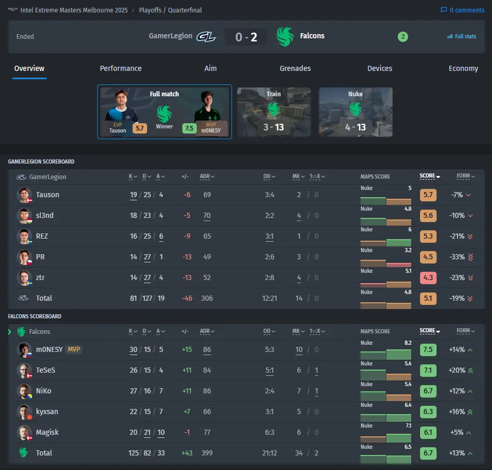Click the Falcons logo in Total row
The height and width of the screenshot is (470, 492).
pyautogui.click(x=23, y=453)
